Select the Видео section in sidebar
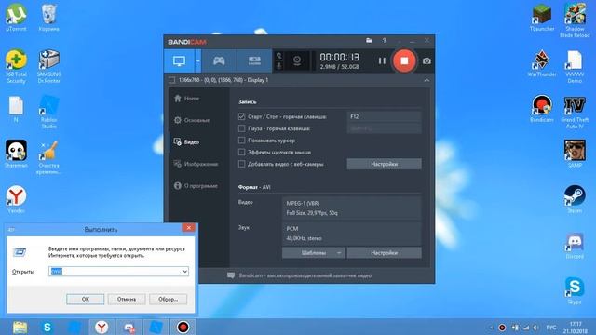 coord(186,142)
